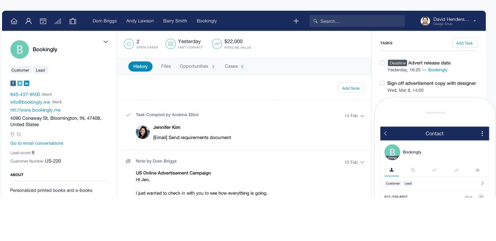This screenshot has height=241, width=496.
Task: Click David Henderson's profile photo
Action: tap(425, 21)
